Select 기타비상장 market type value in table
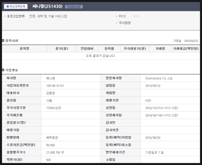Viewport: 202px width, 165px height. 54,108
